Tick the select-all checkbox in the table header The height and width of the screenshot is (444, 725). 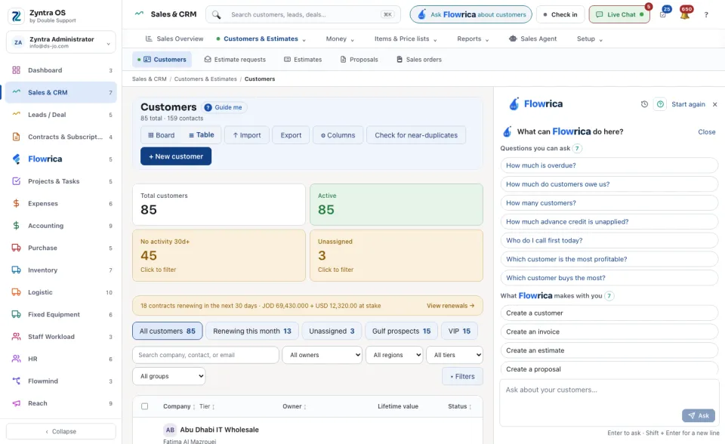click(145, 406)
